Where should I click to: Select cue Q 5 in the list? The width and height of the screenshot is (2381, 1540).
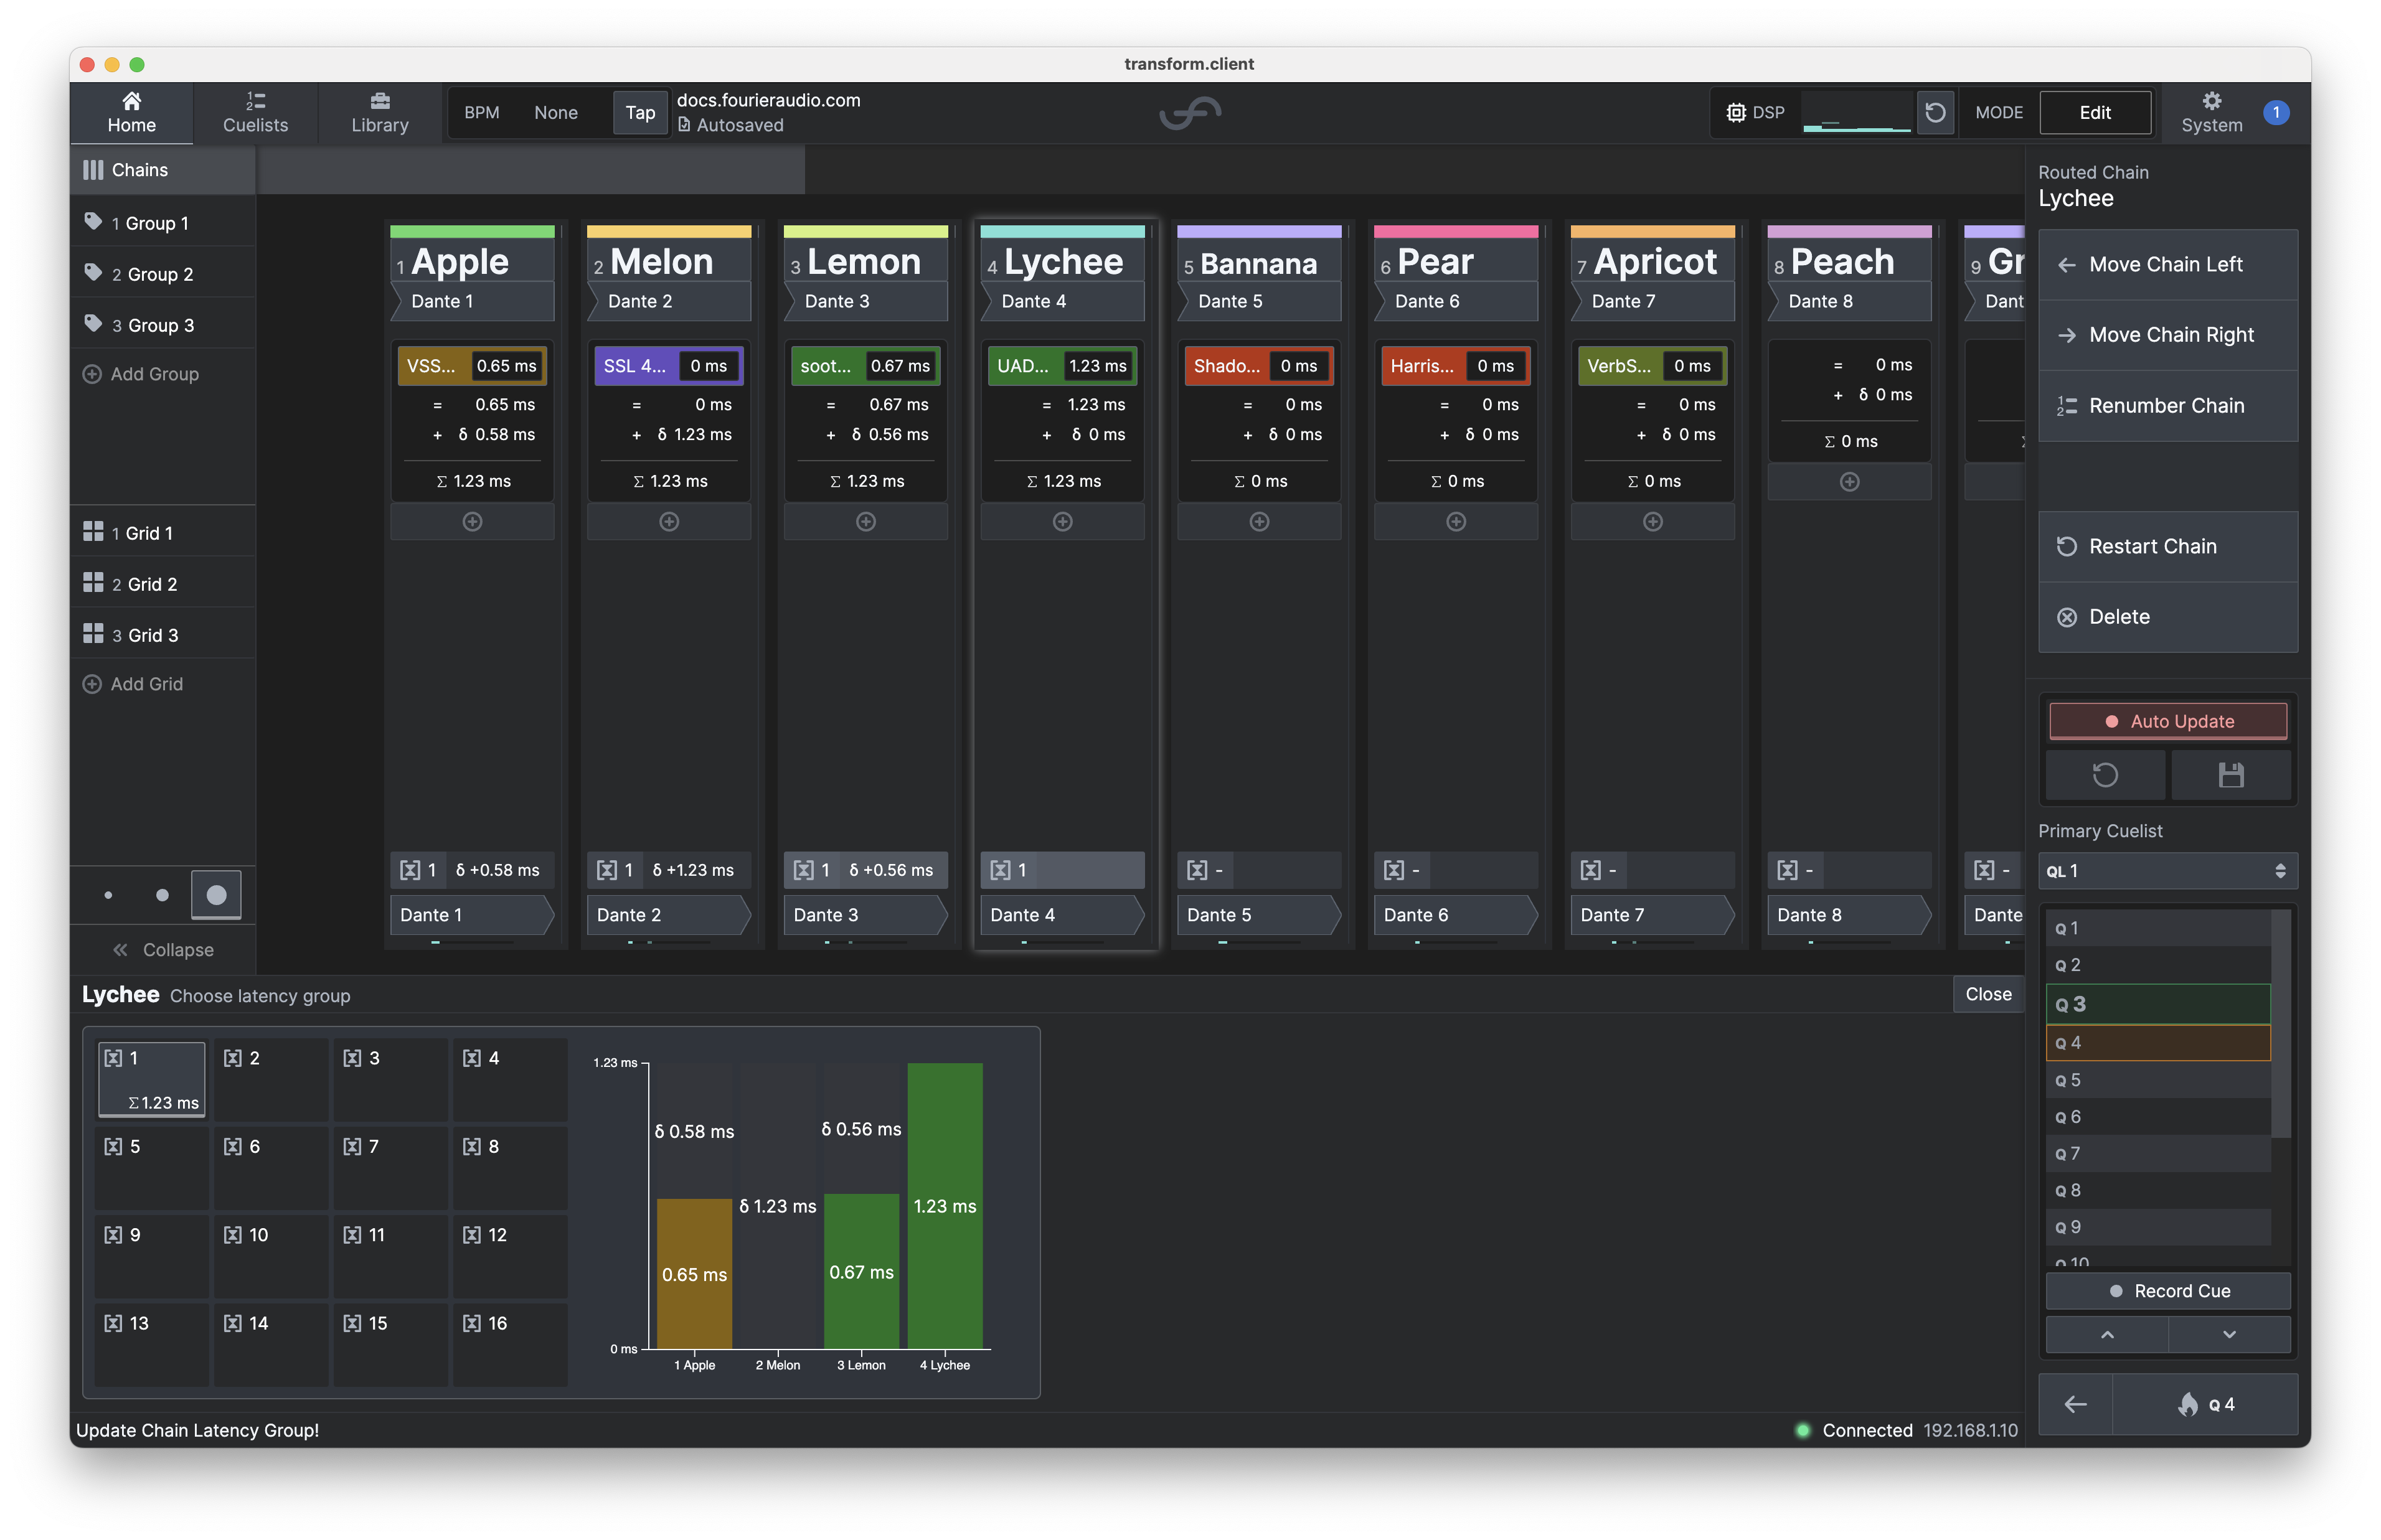click(x=2158, y=1080)
